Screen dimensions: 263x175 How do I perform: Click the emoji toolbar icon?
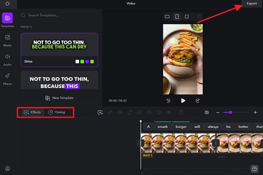point(159,112)
